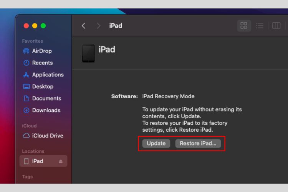The height and width of the screenshot is (192, 288).
Task: Select Applications in the Favorites sidebar
Action: pyautogui.click(x=48, y=75)
